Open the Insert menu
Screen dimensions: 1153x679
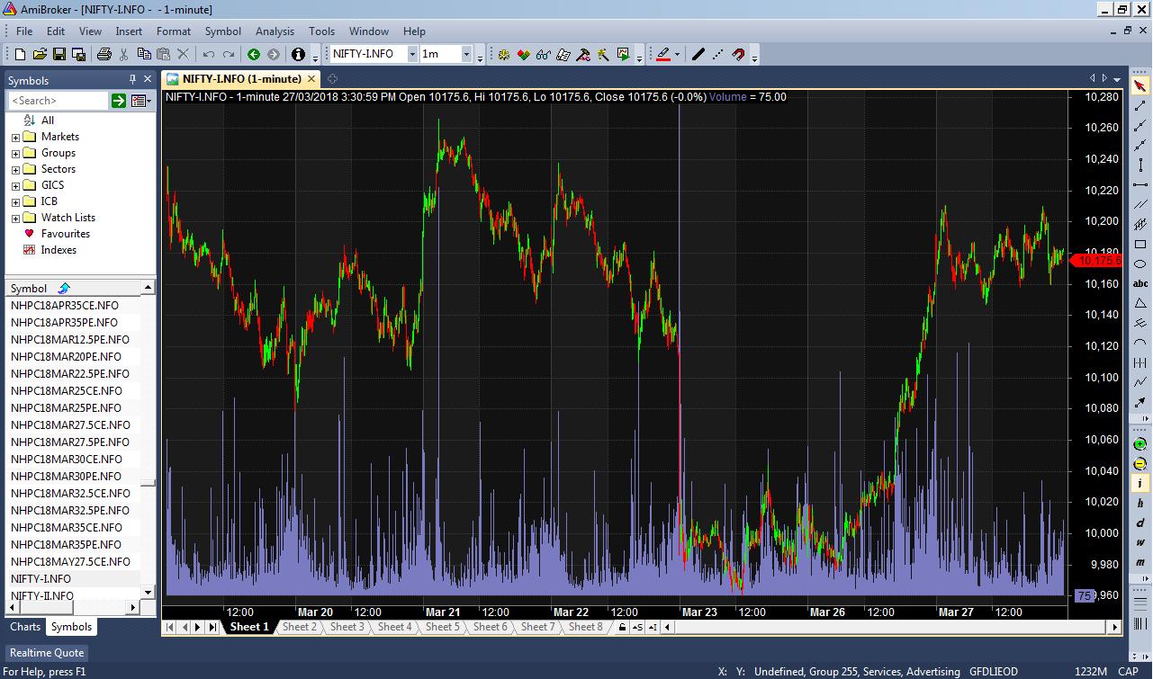129,31
